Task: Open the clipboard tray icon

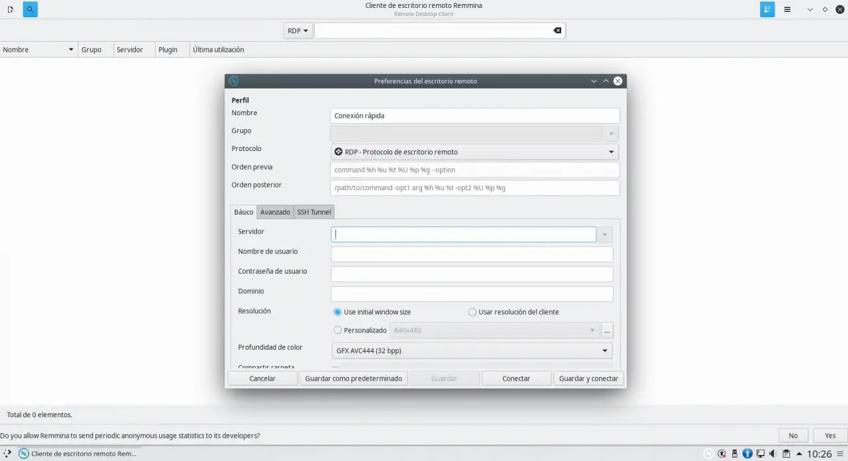Action: [786, 454]
